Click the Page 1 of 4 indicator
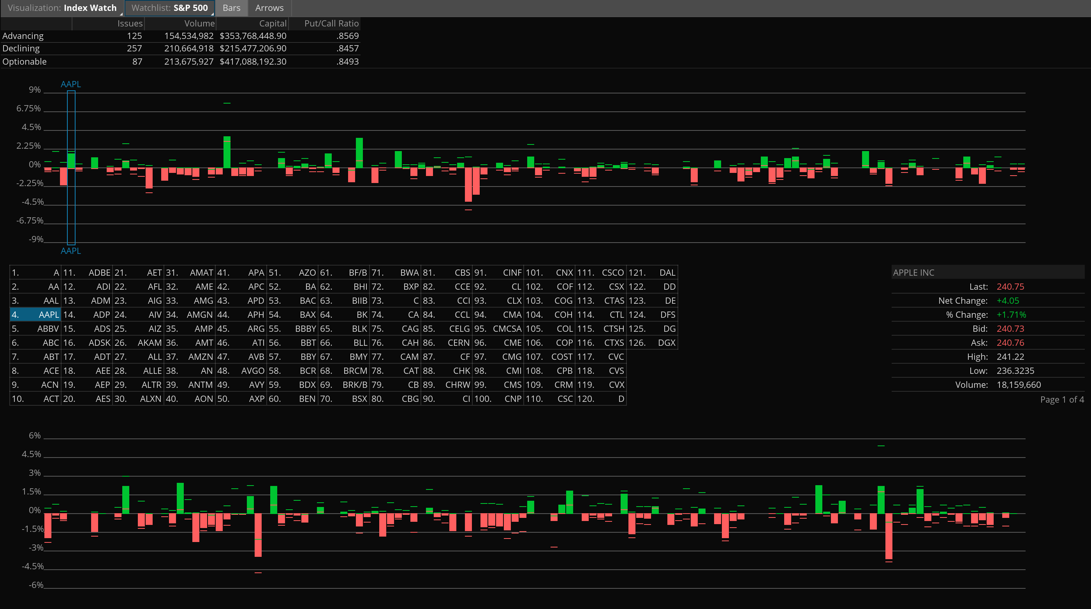Image resolution: width=1091 pixels, height=609 pixels. pos(1061,400)
